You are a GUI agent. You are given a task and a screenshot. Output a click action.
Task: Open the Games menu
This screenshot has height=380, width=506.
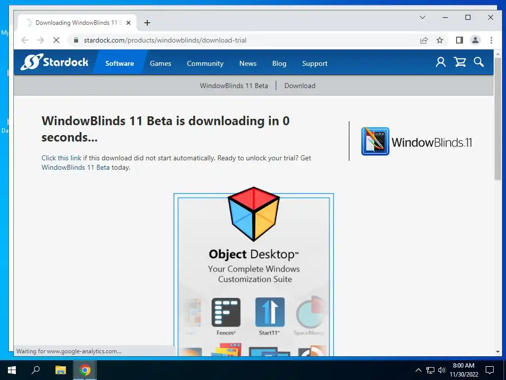pos(161,63)
